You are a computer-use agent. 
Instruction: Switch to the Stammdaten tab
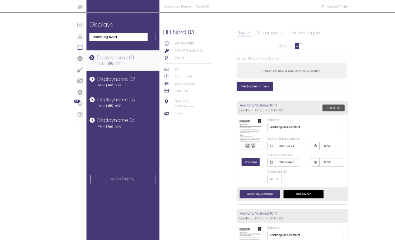[271, 33]
